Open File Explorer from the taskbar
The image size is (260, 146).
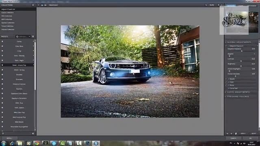(x=20, y=143)
